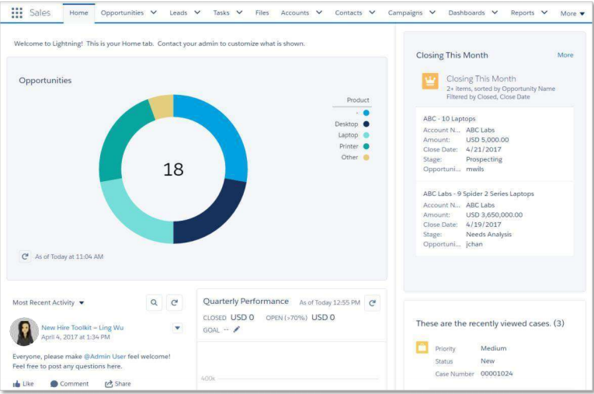
Task: Click the Laptop legend color dot
Action: (x=366, y=134)
